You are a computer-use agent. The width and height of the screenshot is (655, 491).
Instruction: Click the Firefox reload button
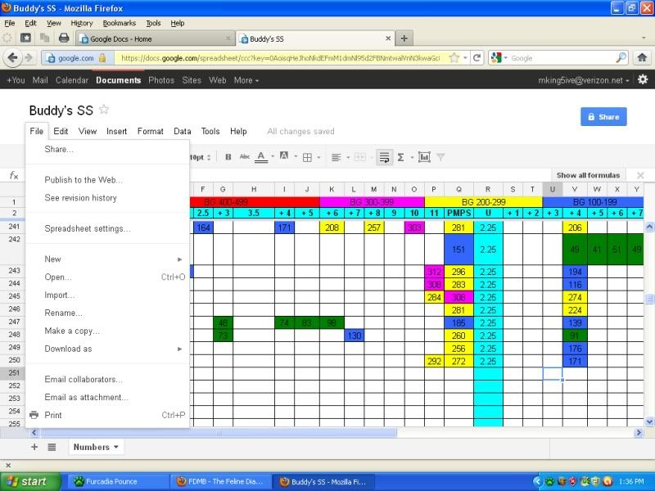[477, 58]
